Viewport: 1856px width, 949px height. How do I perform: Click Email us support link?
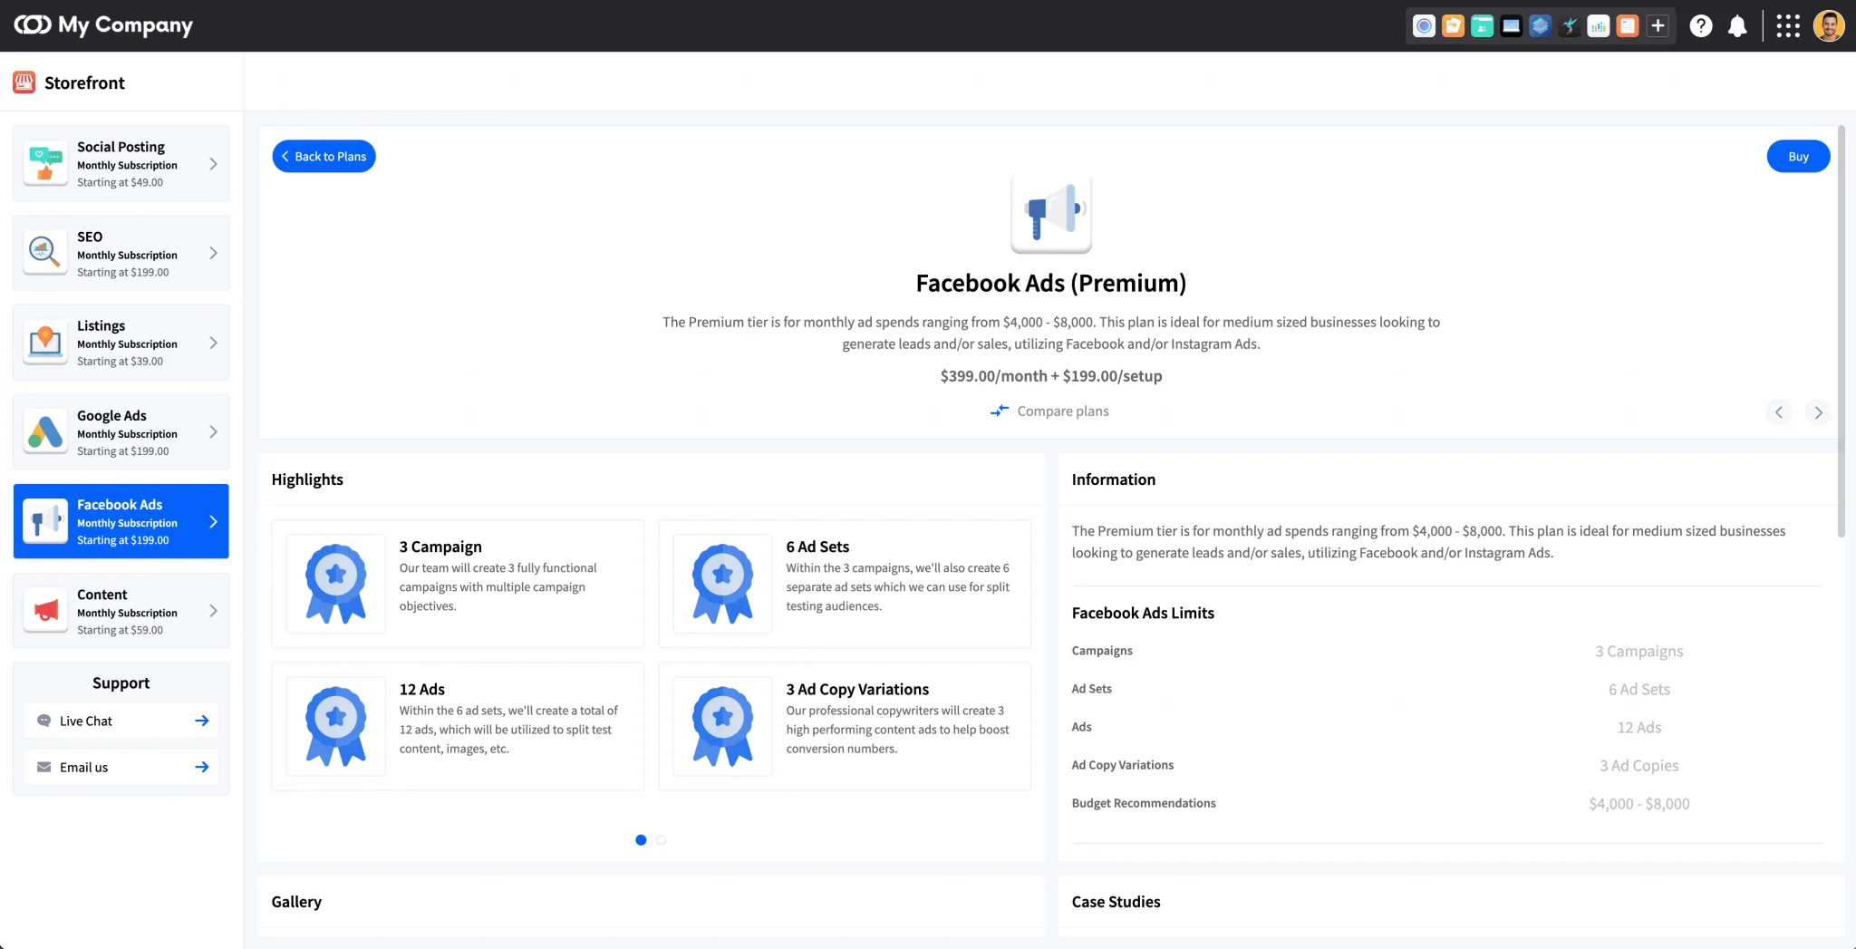121,767
